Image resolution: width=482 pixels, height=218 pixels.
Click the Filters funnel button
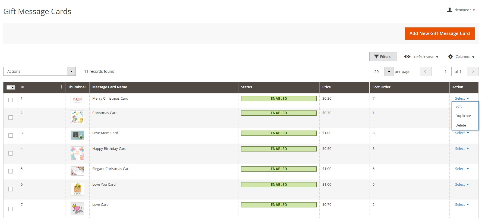click(x=383, y=56)
